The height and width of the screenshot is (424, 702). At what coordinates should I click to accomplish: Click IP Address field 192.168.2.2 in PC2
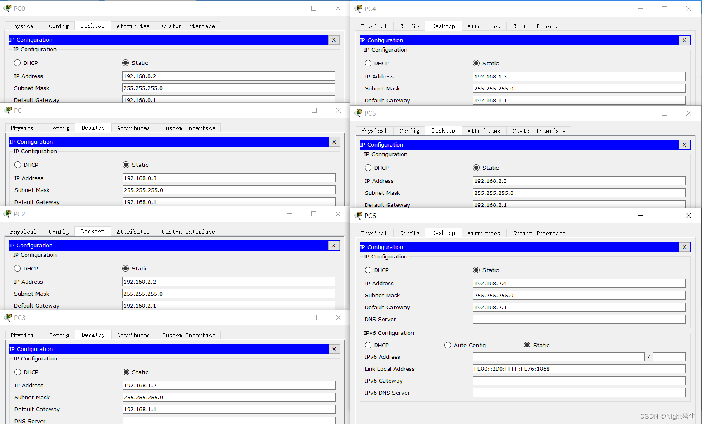coord(229,282)
